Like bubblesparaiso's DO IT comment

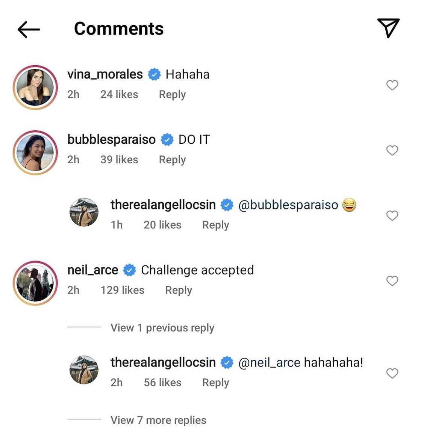392,151
